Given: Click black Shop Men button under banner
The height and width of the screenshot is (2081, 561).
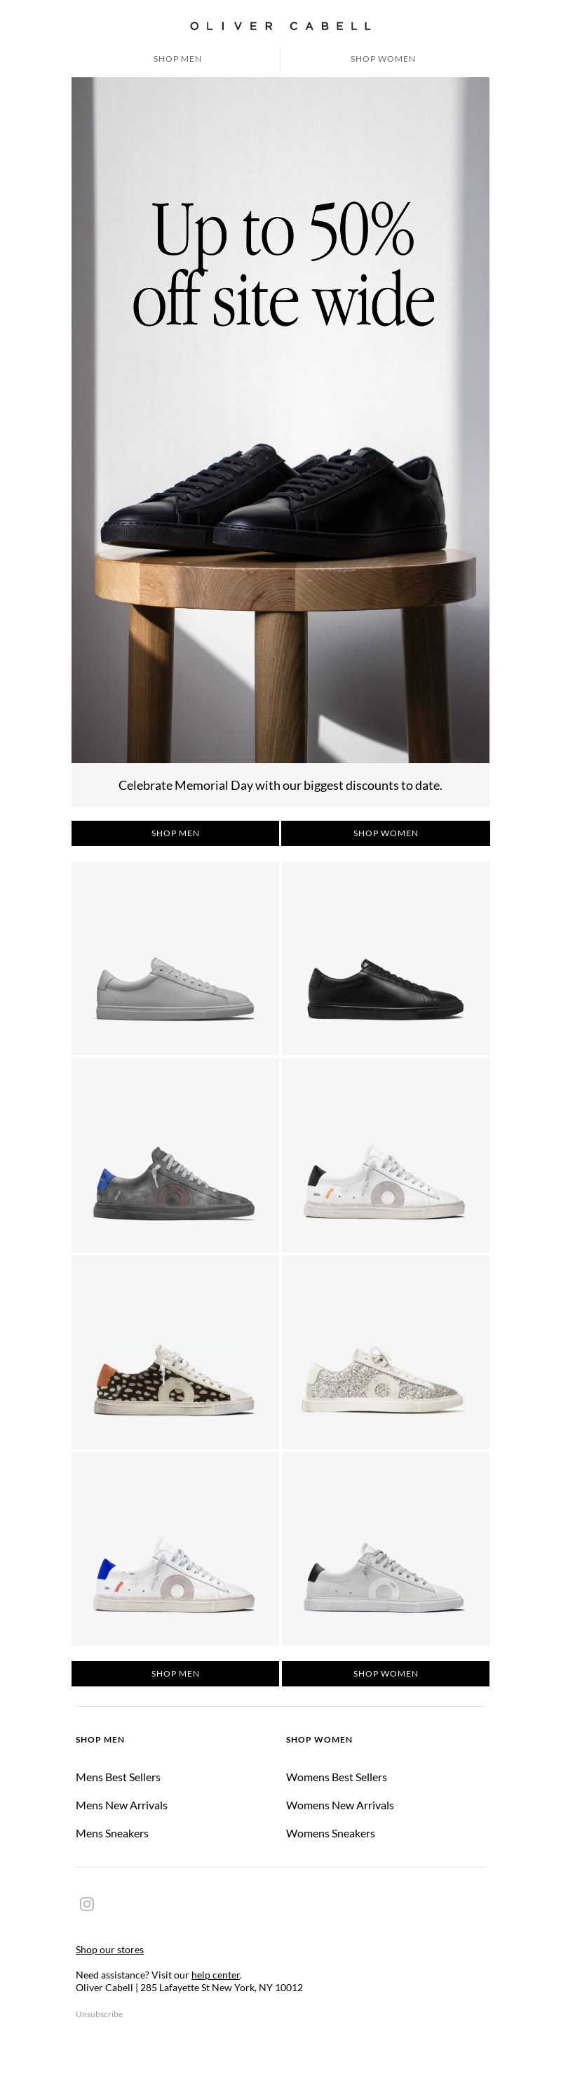Looking at the screenshot, I should point(175,833).
